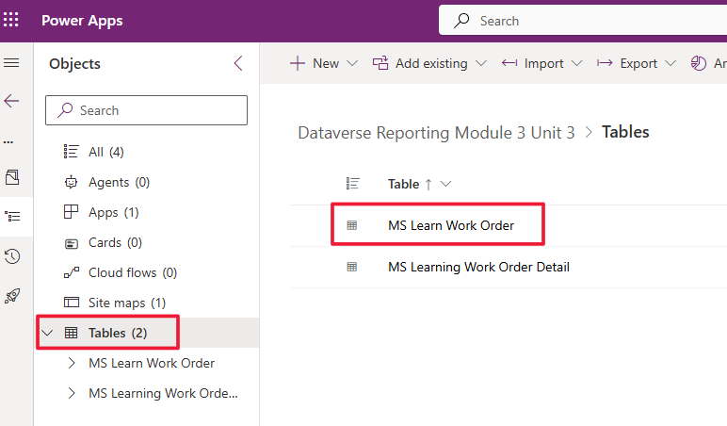Viewport: 727px width, 426px height.
Task: Open MS Learning Work Orde... in tree
Action: [x=163, y=393]
